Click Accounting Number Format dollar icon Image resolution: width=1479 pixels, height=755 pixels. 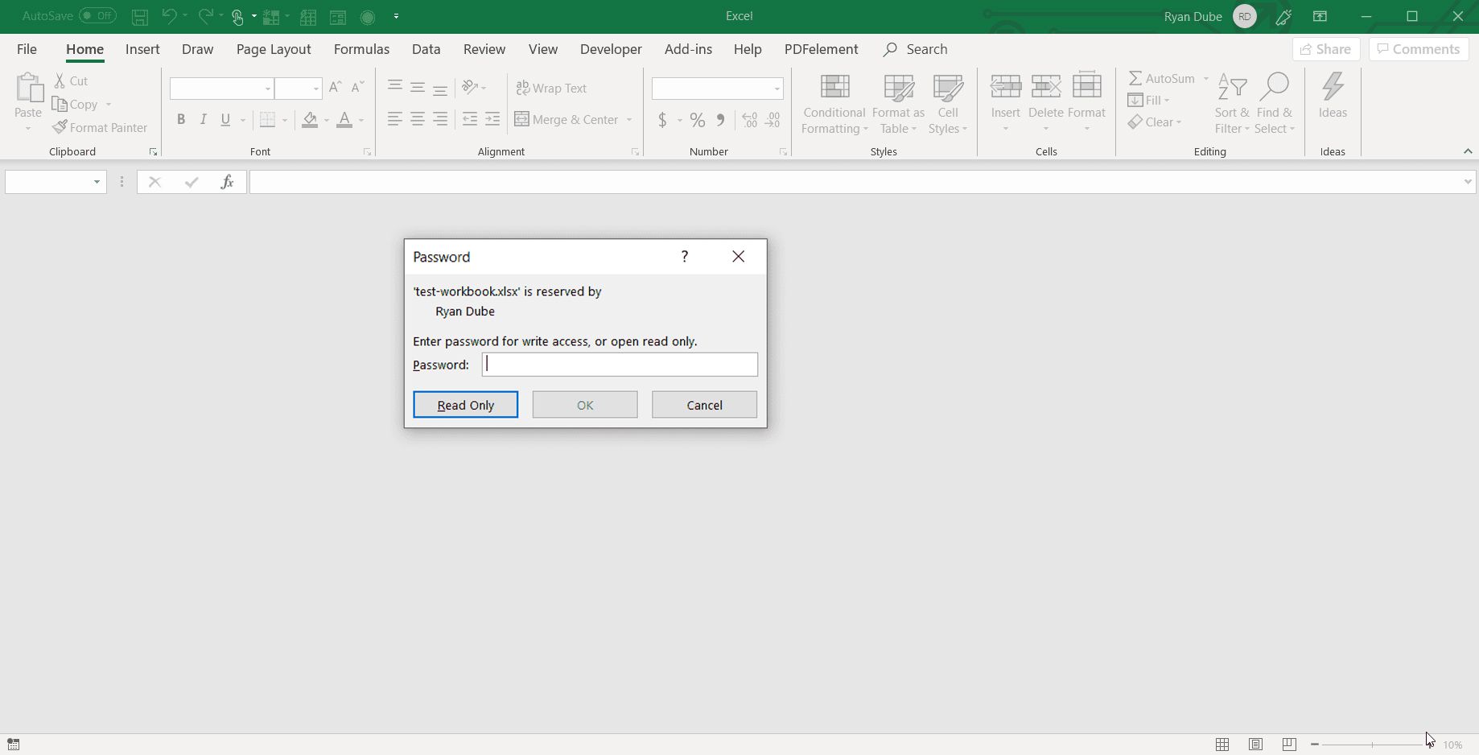tap(662, 120)
